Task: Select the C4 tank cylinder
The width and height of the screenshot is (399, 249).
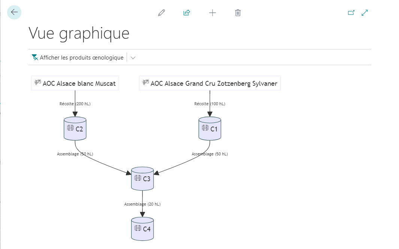Action: coord(142,229)
